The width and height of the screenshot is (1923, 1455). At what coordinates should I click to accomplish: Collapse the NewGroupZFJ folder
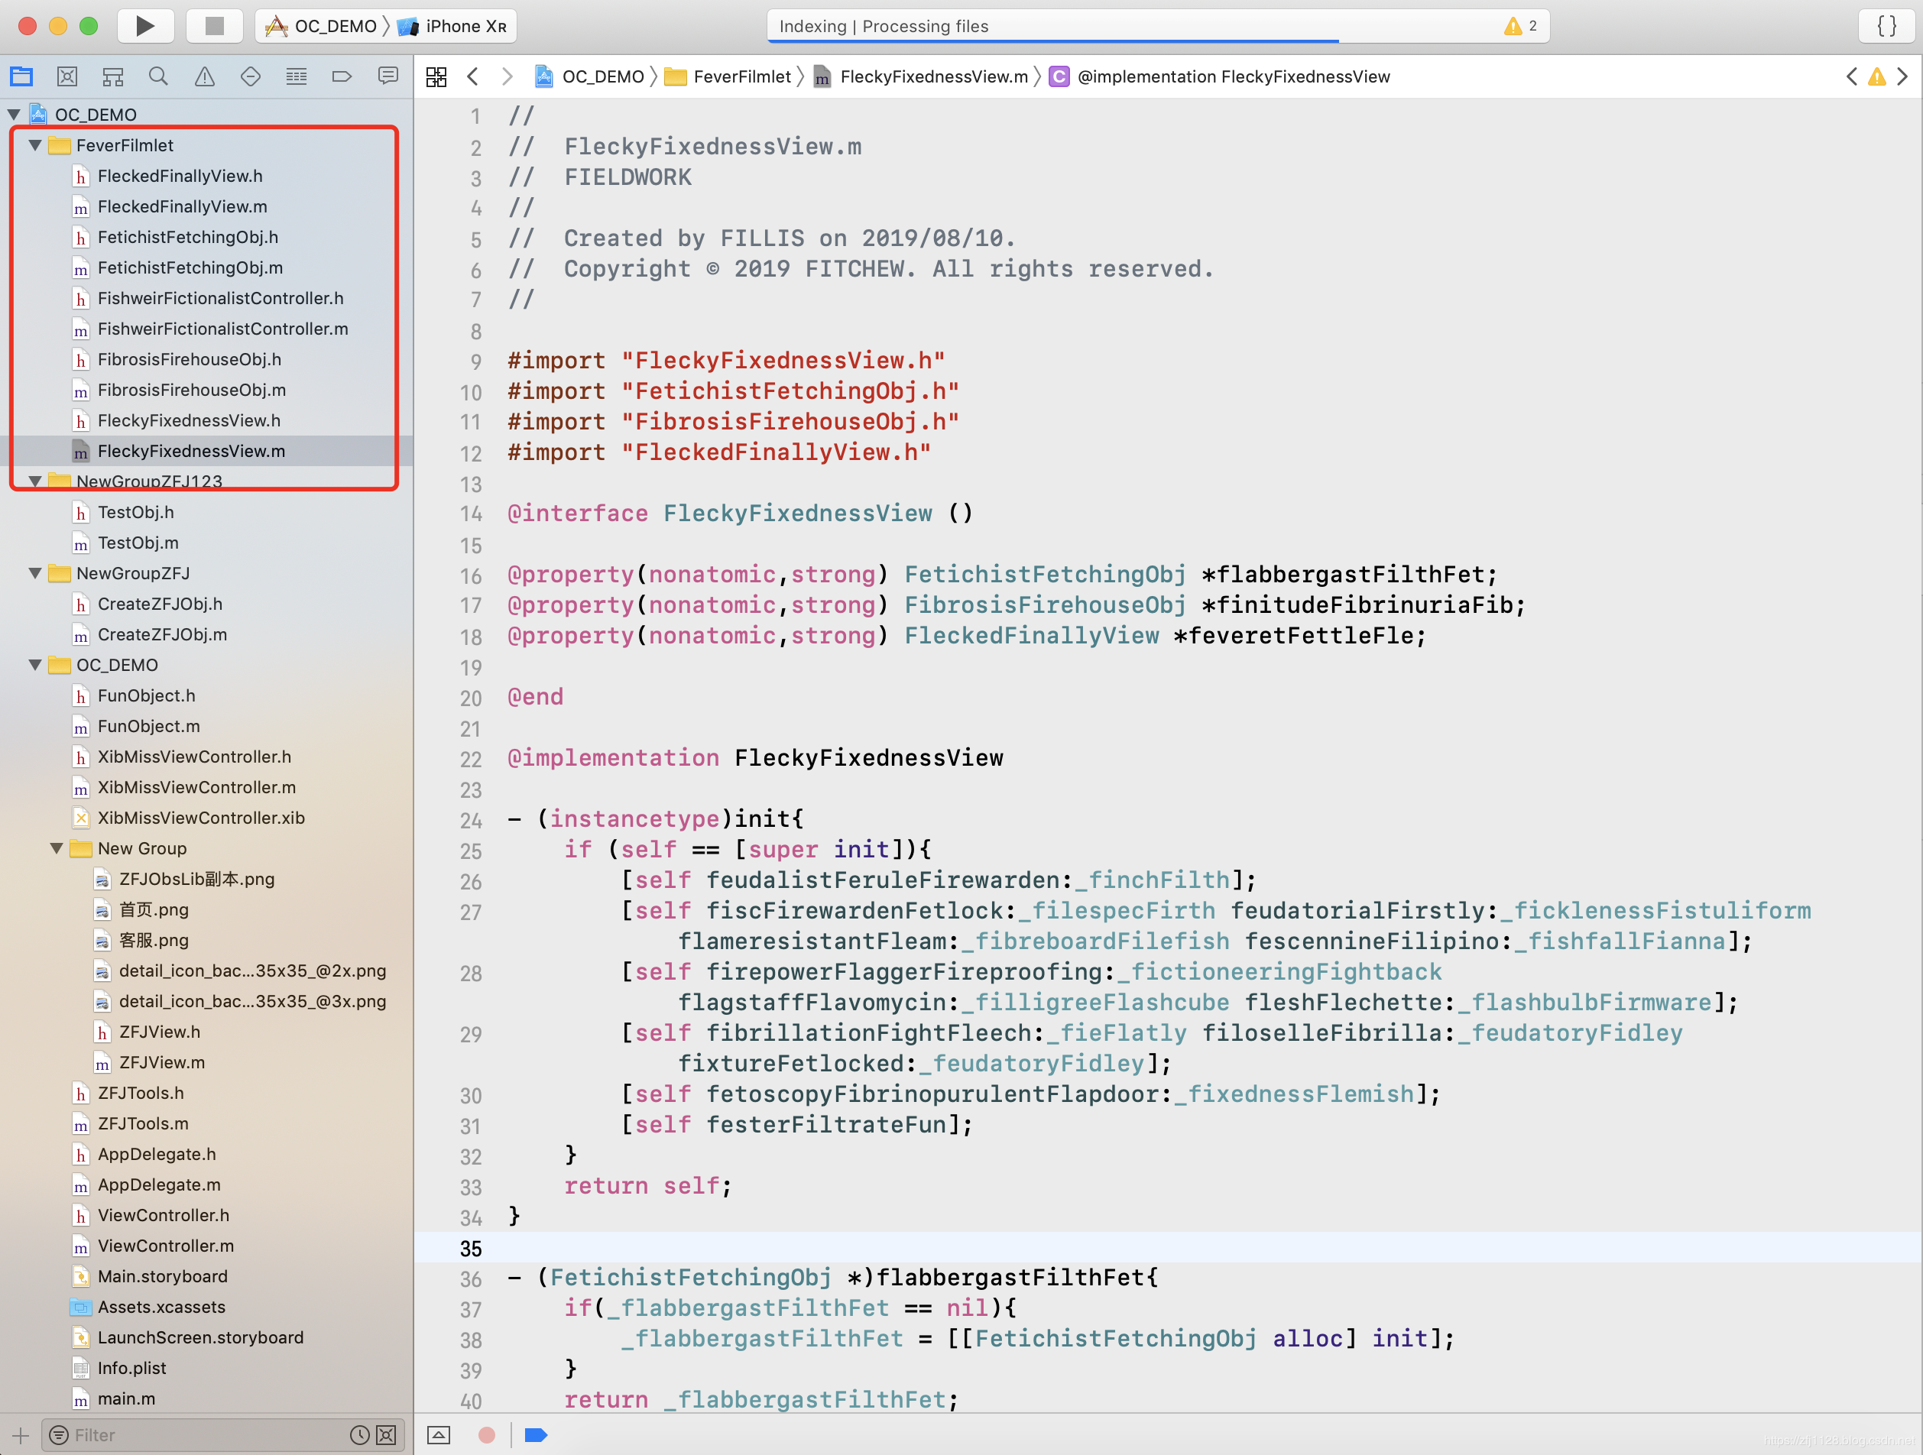point(34,574)
